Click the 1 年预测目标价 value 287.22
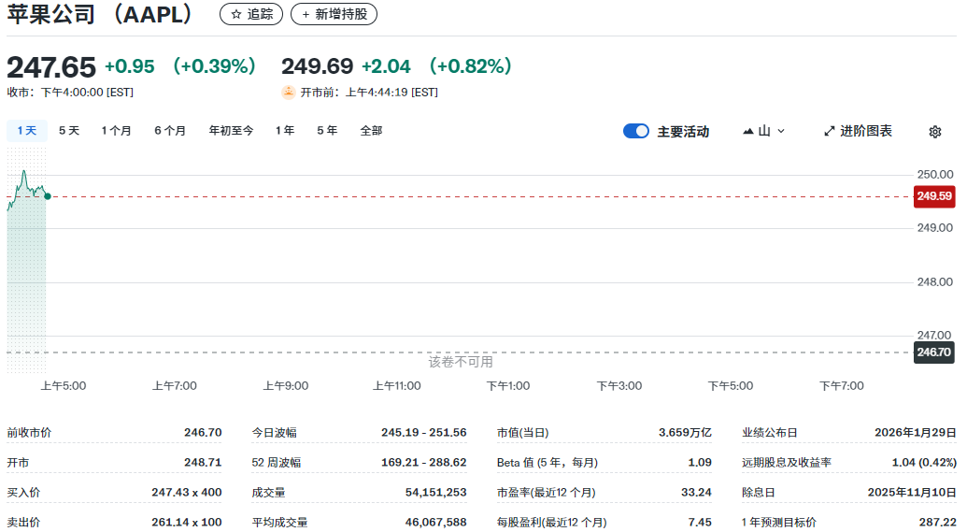 938,522
